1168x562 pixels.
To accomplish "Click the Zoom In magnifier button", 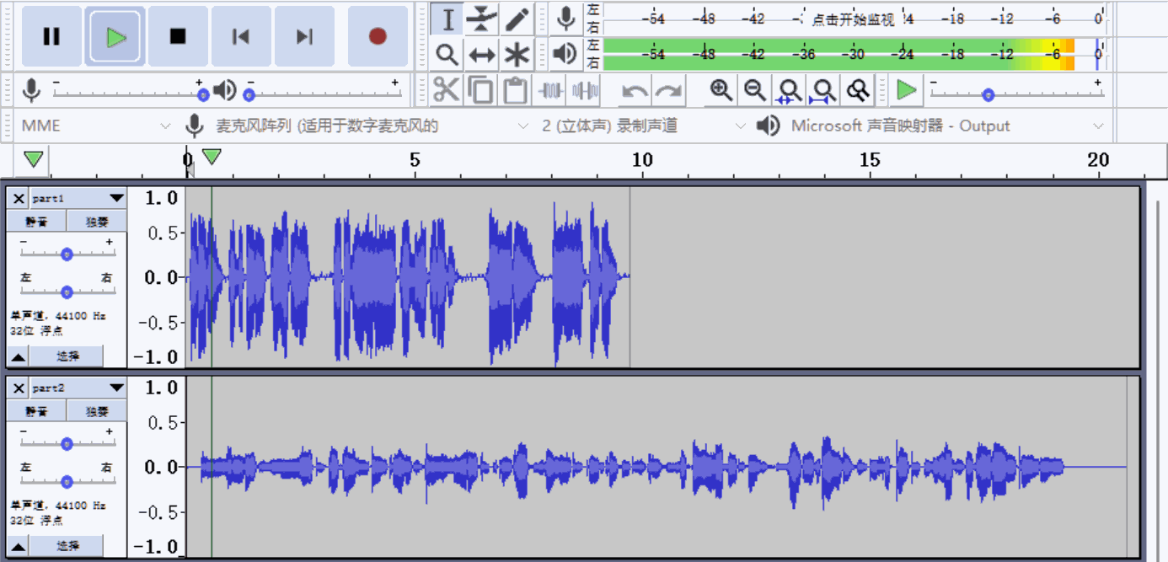I will coord(721,90).
